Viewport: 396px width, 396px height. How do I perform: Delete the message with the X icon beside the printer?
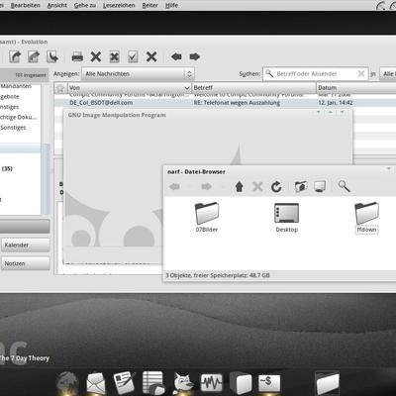[x=96, y=57]
